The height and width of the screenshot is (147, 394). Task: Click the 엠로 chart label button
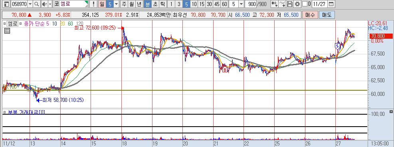coord(12,24)
